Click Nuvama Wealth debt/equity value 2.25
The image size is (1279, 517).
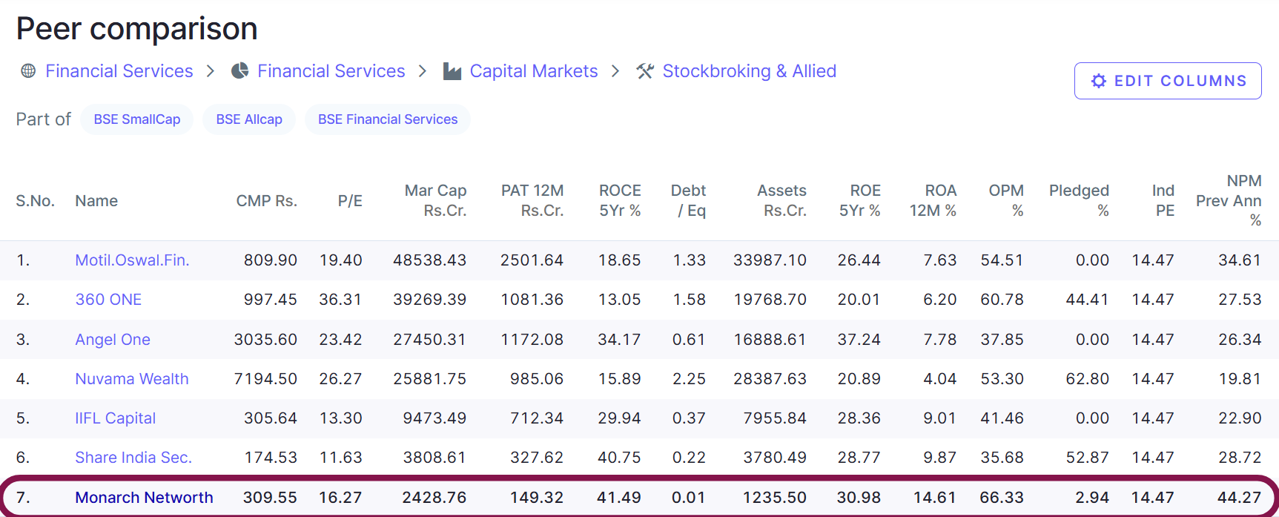coord(689,379)
